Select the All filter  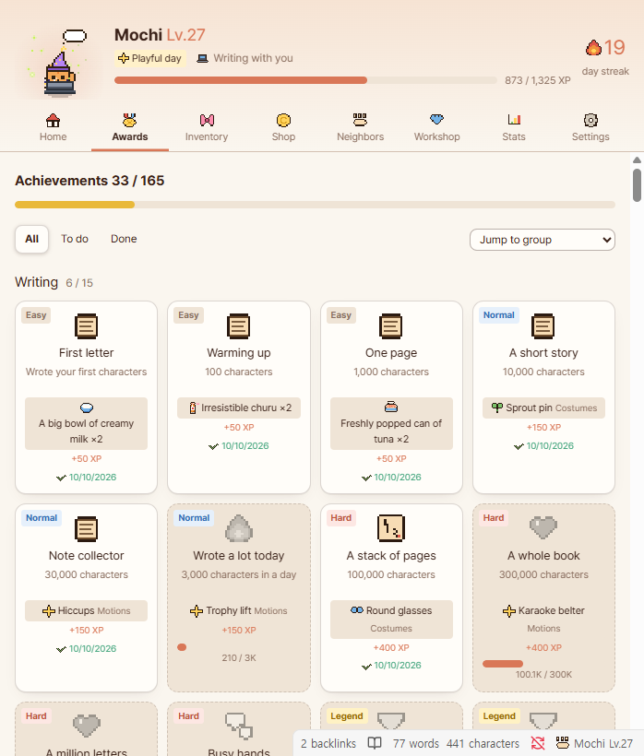click(x=32, y=239)
